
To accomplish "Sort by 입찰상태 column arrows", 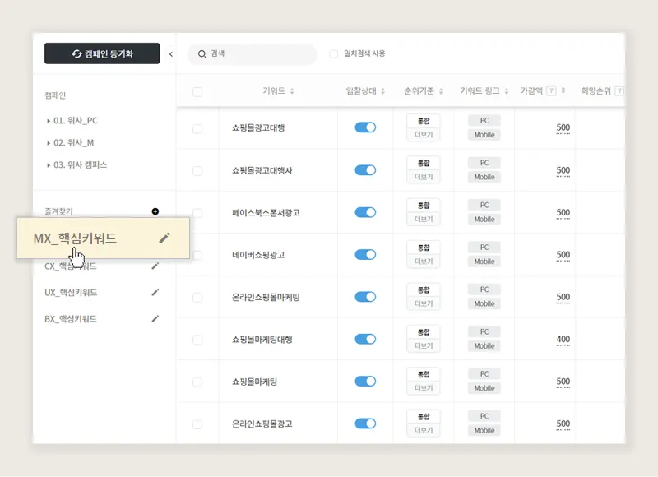I will pyautogui.click(x=382, y=91).
